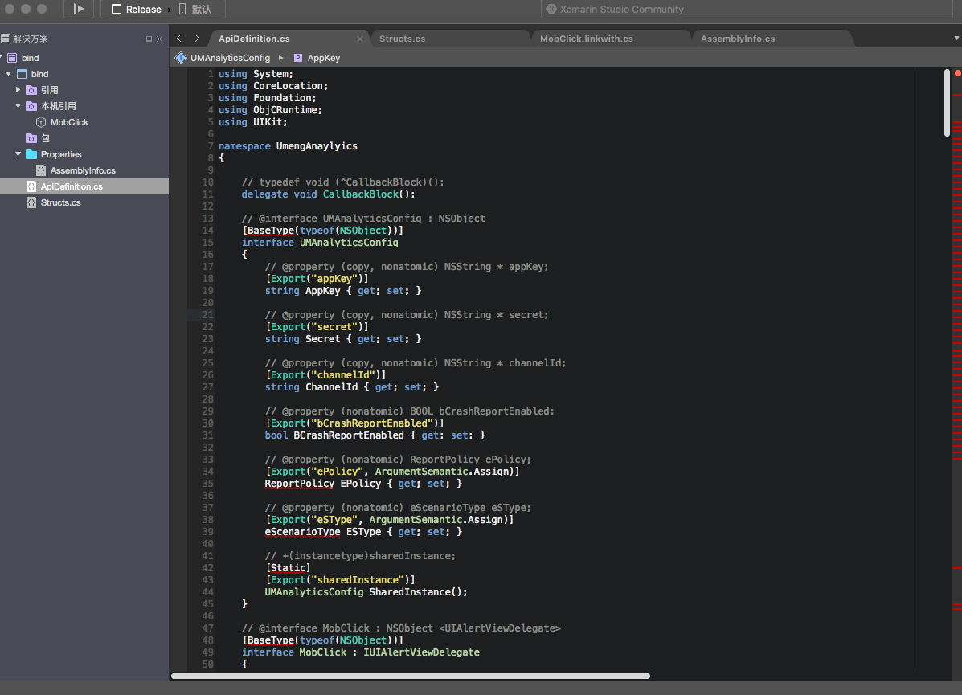Image resolution: width=962 pixels, height=695 pixels.
Task: Choose the 默认 device target
Action: tap(195, 9)
